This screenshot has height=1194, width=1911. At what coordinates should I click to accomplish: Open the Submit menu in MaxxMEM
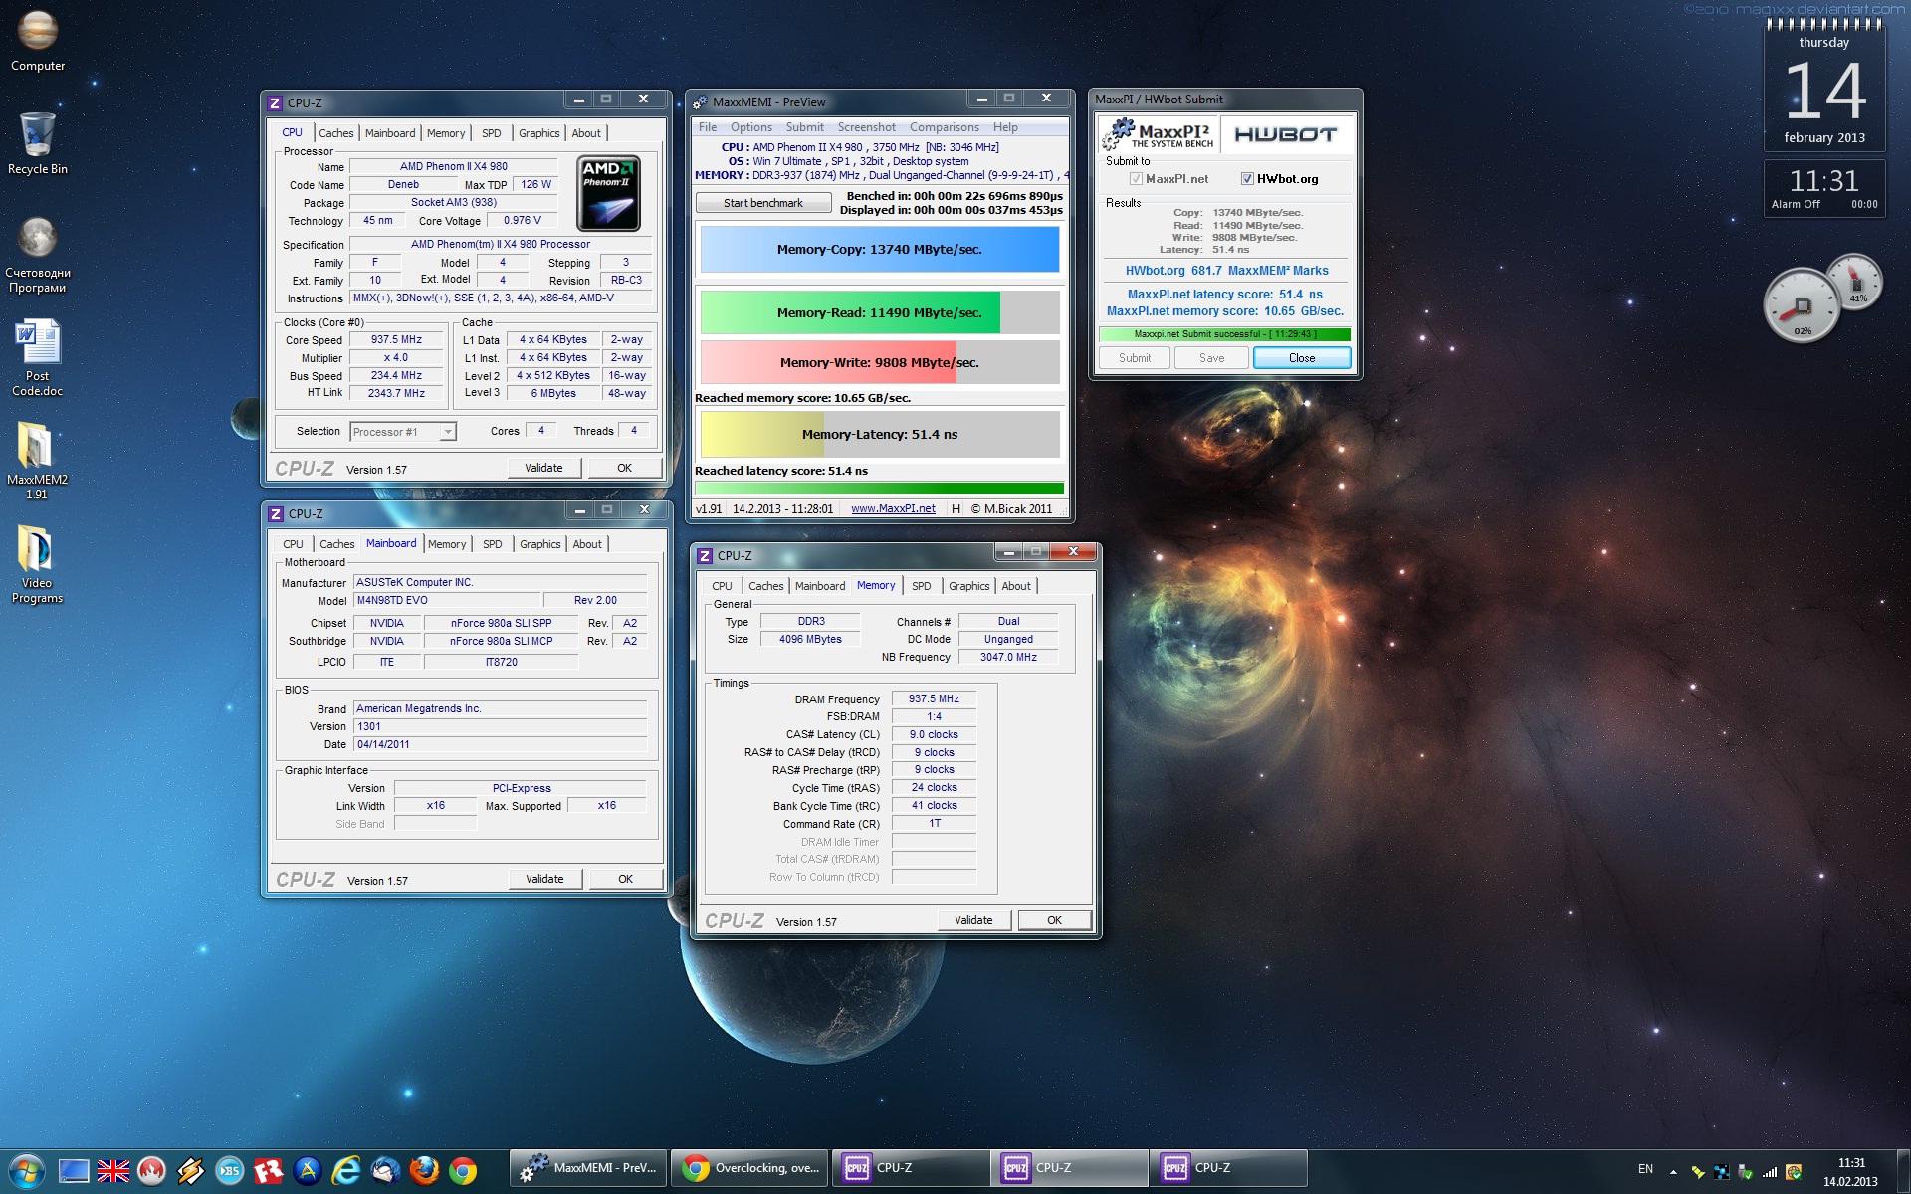pos(804,127)
